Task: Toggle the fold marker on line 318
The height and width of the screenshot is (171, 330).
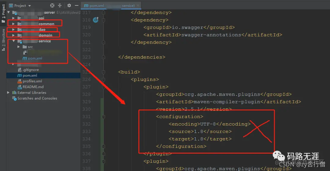Action: pyautogui.click(x=103, y=20)
